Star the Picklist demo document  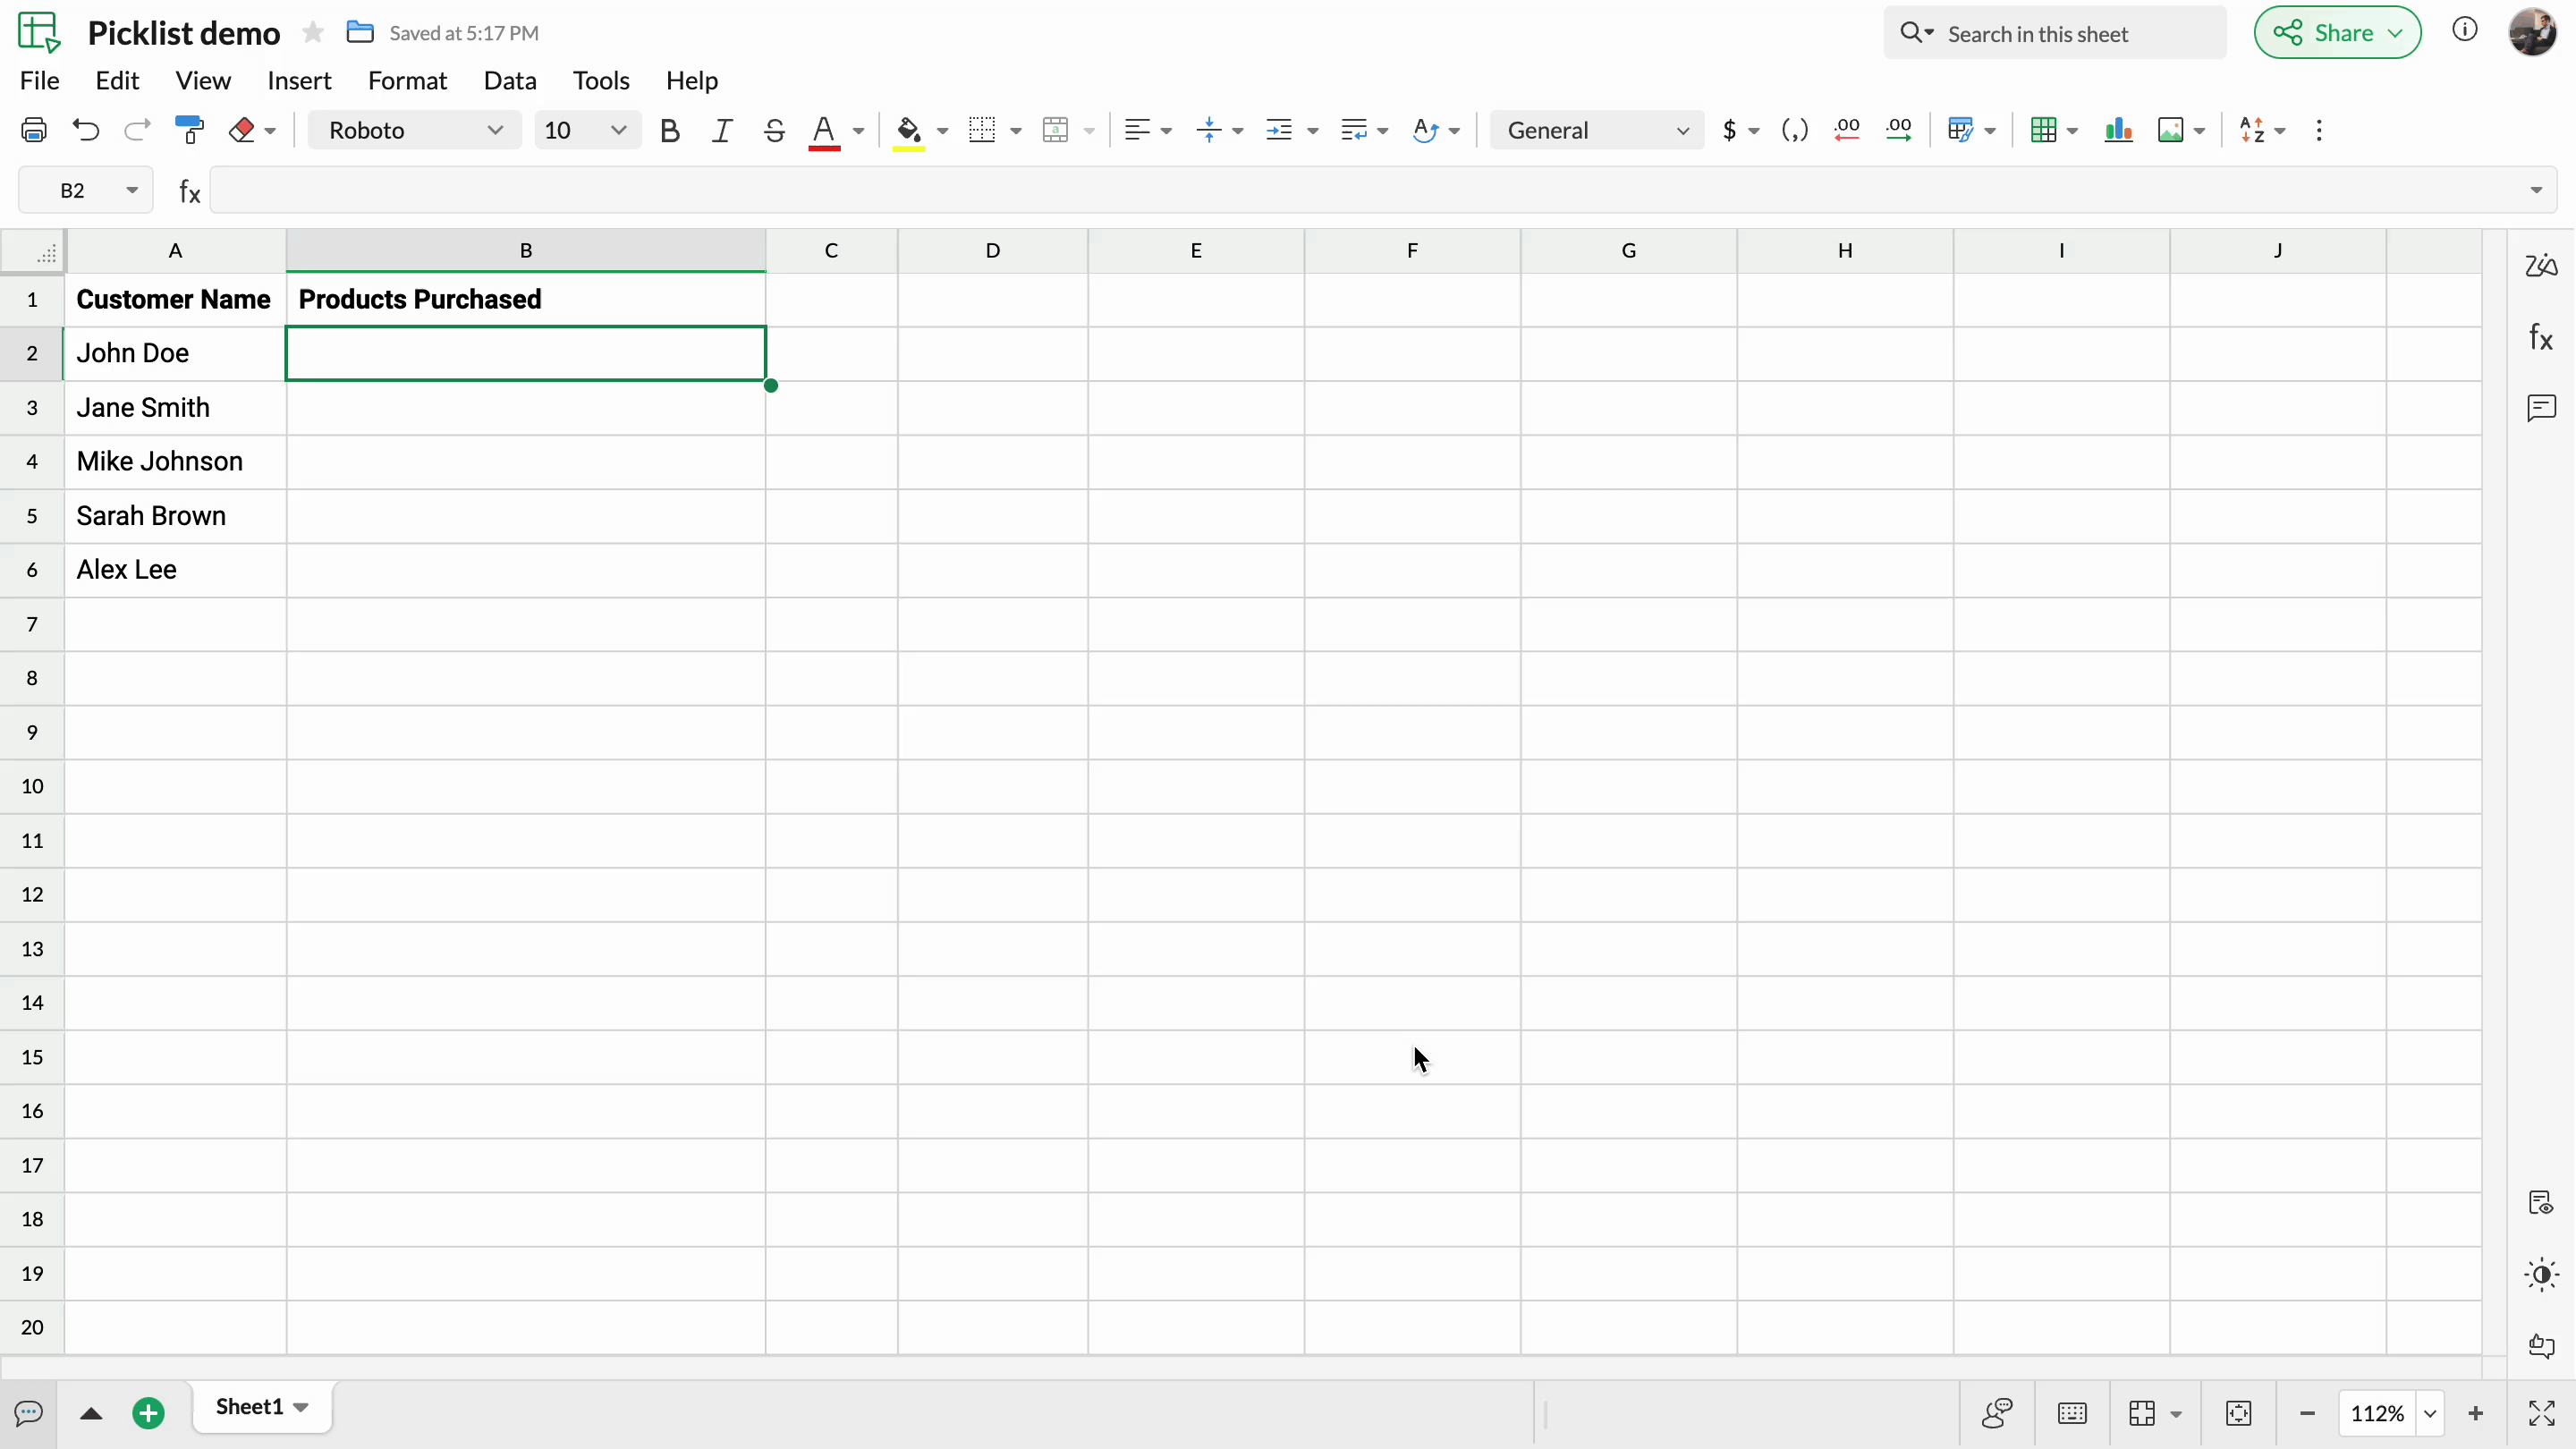[x=313, y=33]
